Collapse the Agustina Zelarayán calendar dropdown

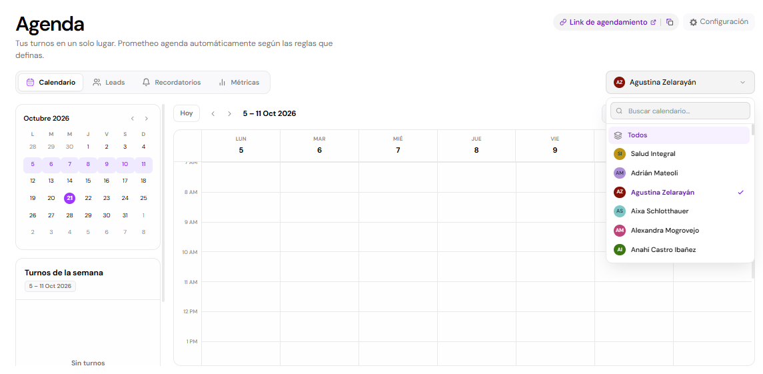tap(680, 82)
